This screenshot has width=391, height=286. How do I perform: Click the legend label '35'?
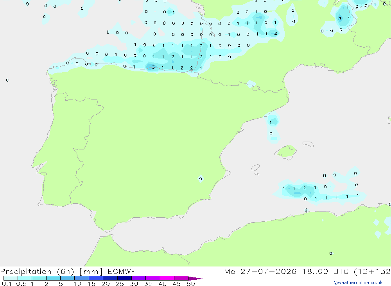[x=148, y=284]
